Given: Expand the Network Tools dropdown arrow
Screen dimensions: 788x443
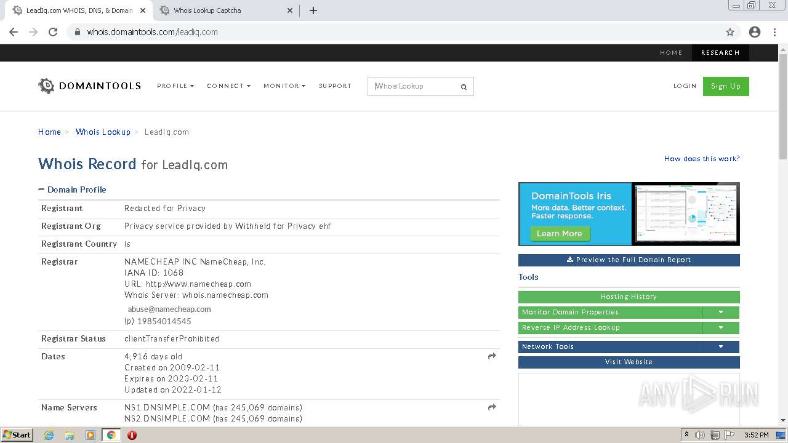Looking at the screenshot, I should (x=721, y=346).
